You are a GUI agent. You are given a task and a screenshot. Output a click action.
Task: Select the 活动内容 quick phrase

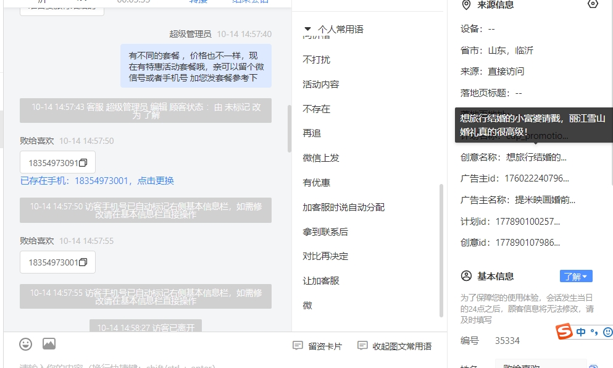point(321,84)
